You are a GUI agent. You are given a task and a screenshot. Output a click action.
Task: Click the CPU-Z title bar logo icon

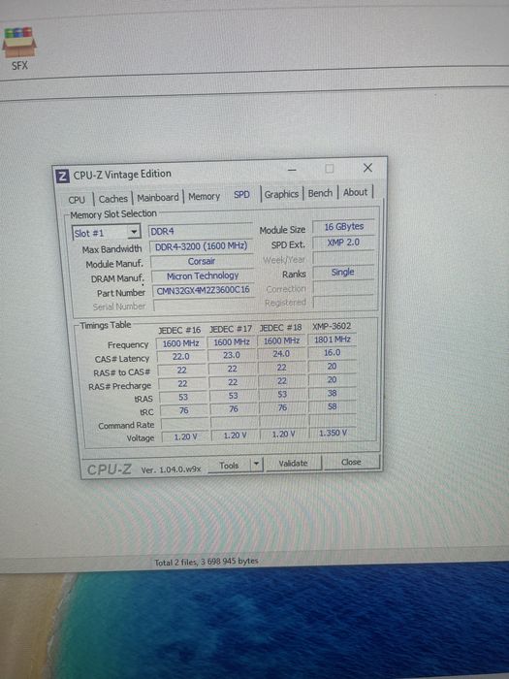[62, 176]
